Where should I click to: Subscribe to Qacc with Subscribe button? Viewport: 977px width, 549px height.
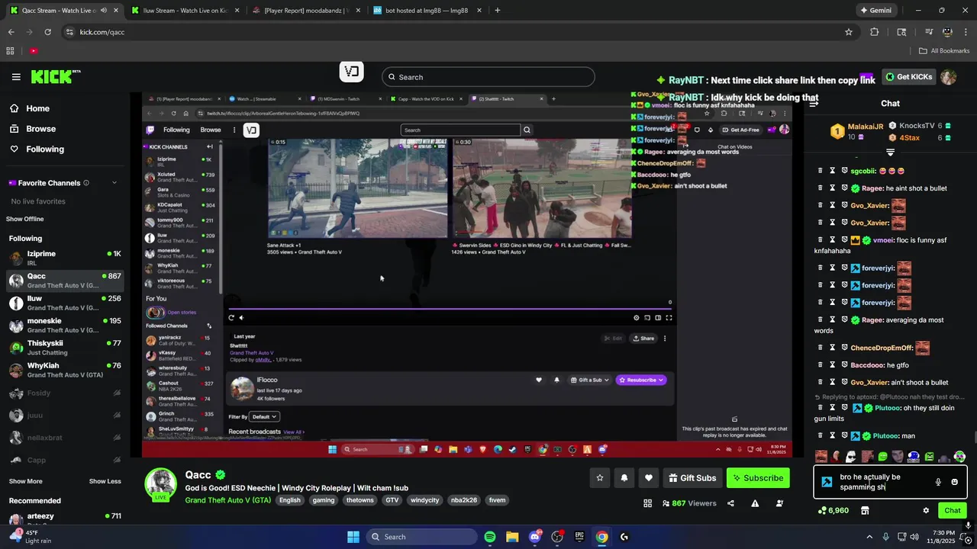point(758,478)
